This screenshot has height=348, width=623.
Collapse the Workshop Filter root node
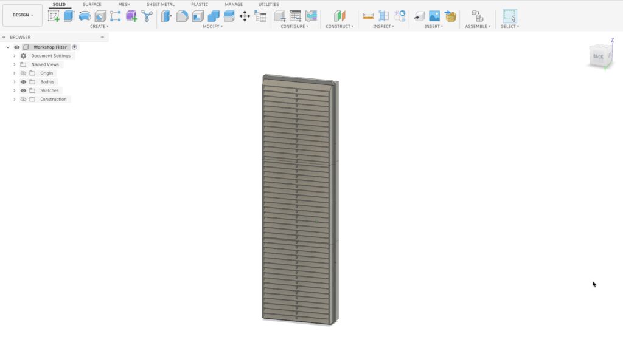(x=8, y=47)
